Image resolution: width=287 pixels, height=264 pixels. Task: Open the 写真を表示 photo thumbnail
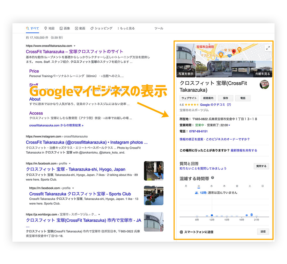186,60
